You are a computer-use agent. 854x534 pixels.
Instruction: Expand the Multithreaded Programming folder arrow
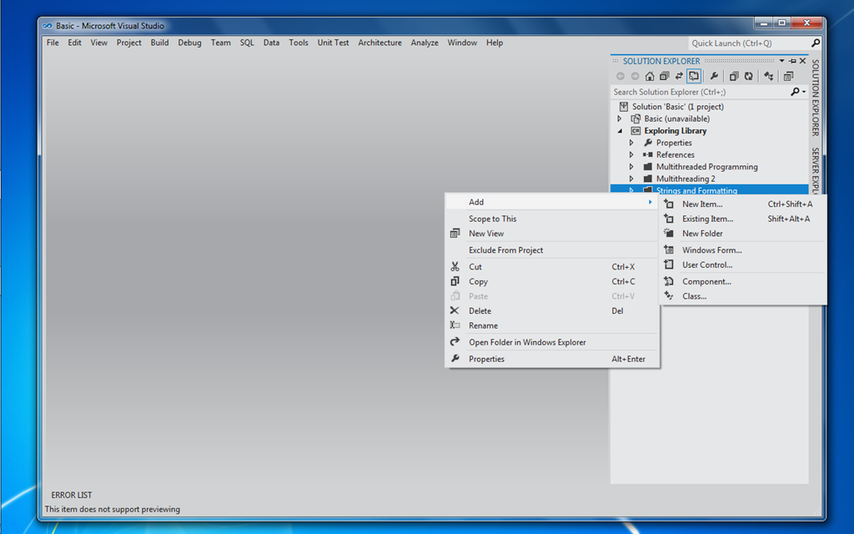click(631, 167)
